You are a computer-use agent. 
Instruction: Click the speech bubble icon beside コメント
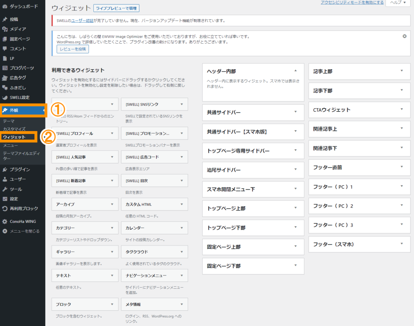5,49
